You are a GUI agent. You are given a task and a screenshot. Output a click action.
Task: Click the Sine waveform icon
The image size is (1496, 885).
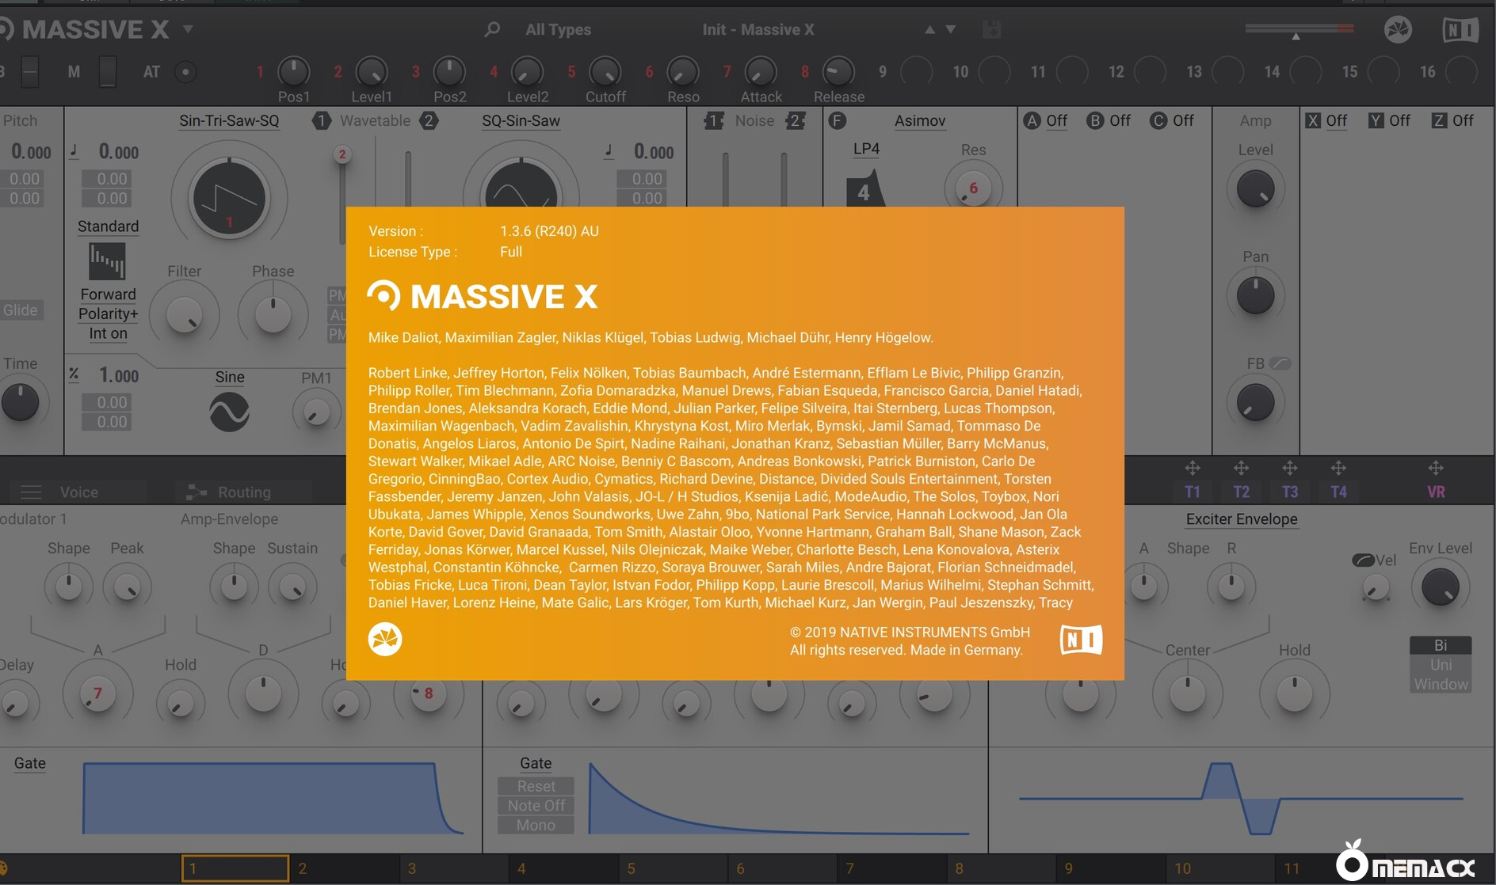point(229,412)
